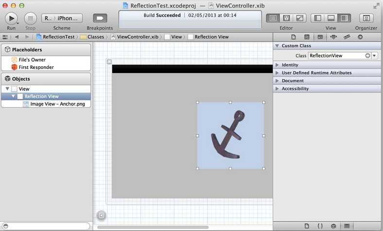Expand the Identity section
The width and height of the screenshot is (383, 231).
tap(277, 65)
